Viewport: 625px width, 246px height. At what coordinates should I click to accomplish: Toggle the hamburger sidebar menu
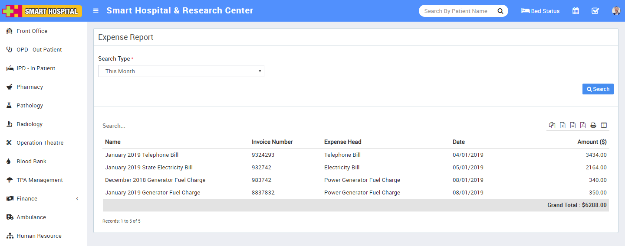point(96,11)
